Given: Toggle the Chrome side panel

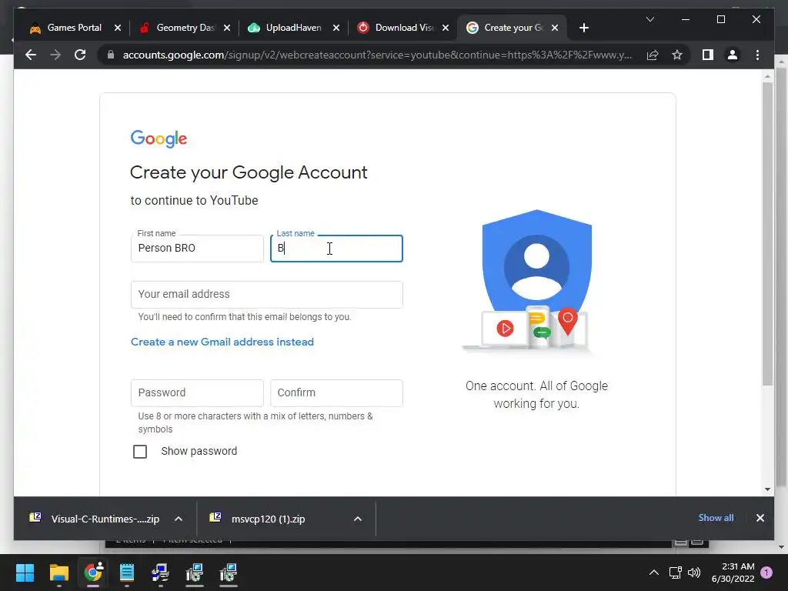Looking at the screenshot, I should coord(708,55).
